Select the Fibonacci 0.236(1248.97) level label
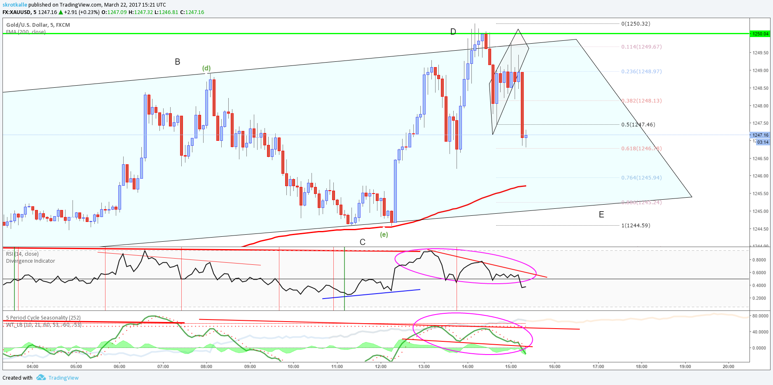 (642, 71)
